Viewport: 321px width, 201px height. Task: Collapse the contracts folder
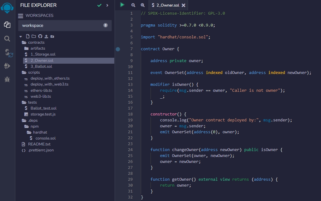pos(36,42)
